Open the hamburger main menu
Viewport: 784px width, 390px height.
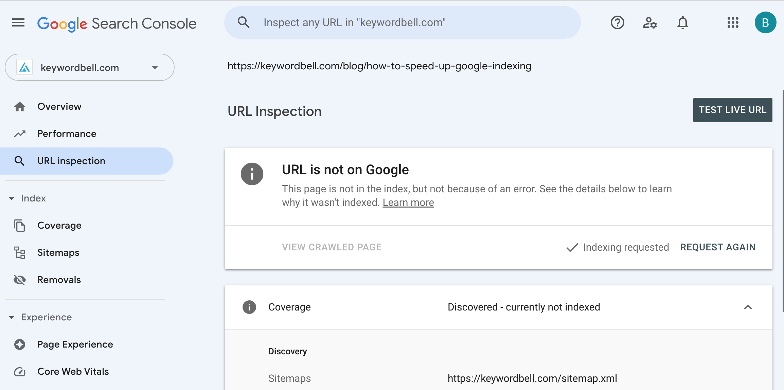[x=18, y=23]
